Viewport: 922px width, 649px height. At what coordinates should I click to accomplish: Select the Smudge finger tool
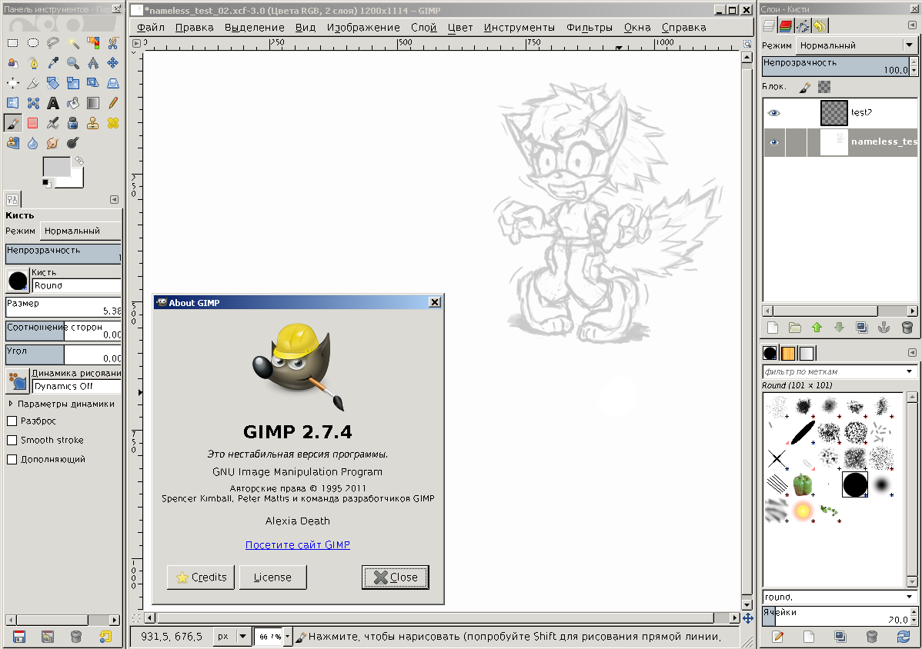[53, 143]
